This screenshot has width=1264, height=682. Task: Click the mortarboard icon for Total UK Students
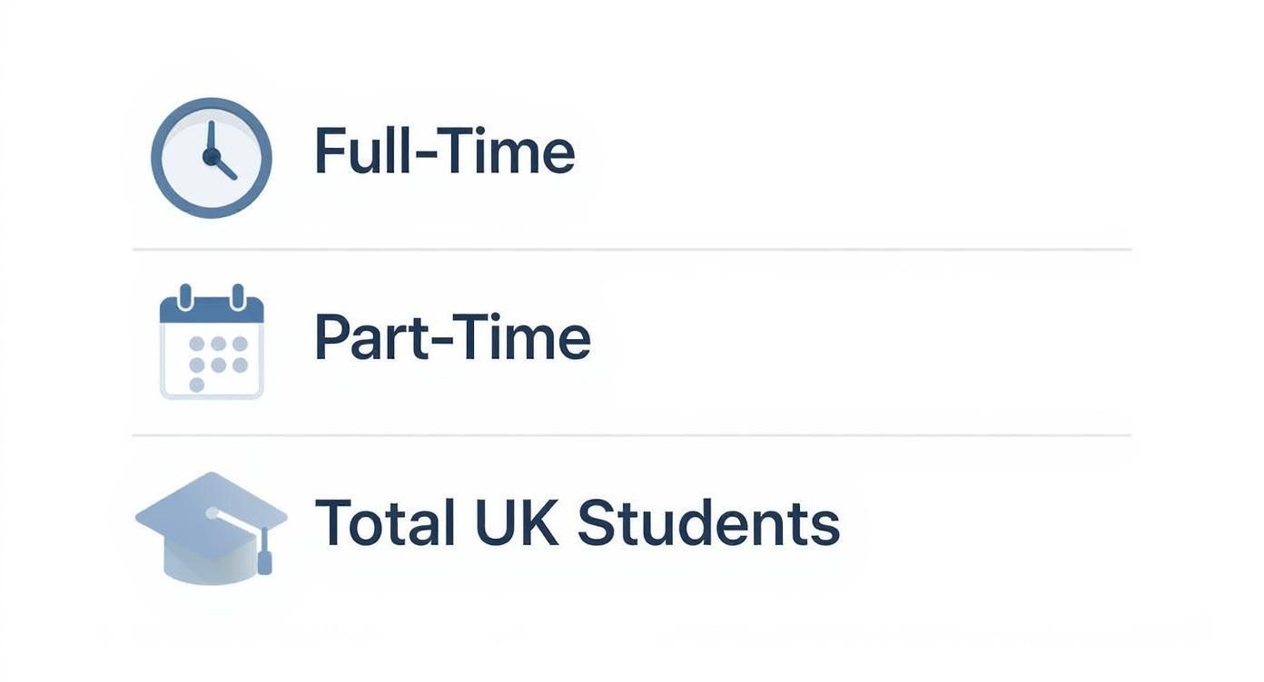click(x=211, y=526)
